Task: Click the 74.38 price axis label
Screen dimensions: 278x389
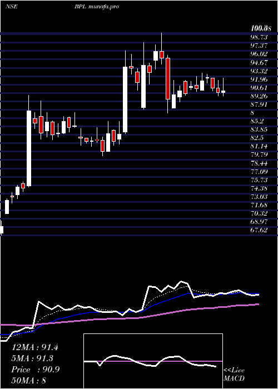Action: pyautogui.click(x=259, y=188)
